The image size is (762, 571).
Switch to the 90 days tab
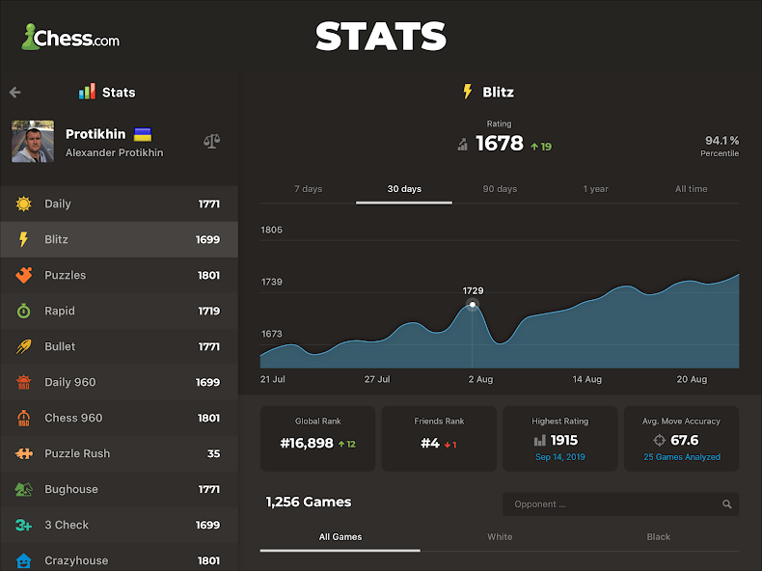pos(500,189)
